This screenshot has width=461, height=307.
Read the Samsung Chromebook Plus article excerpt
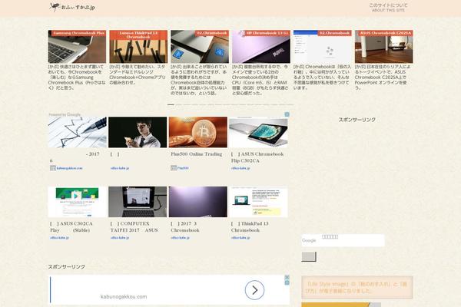(x=77, y=78)
